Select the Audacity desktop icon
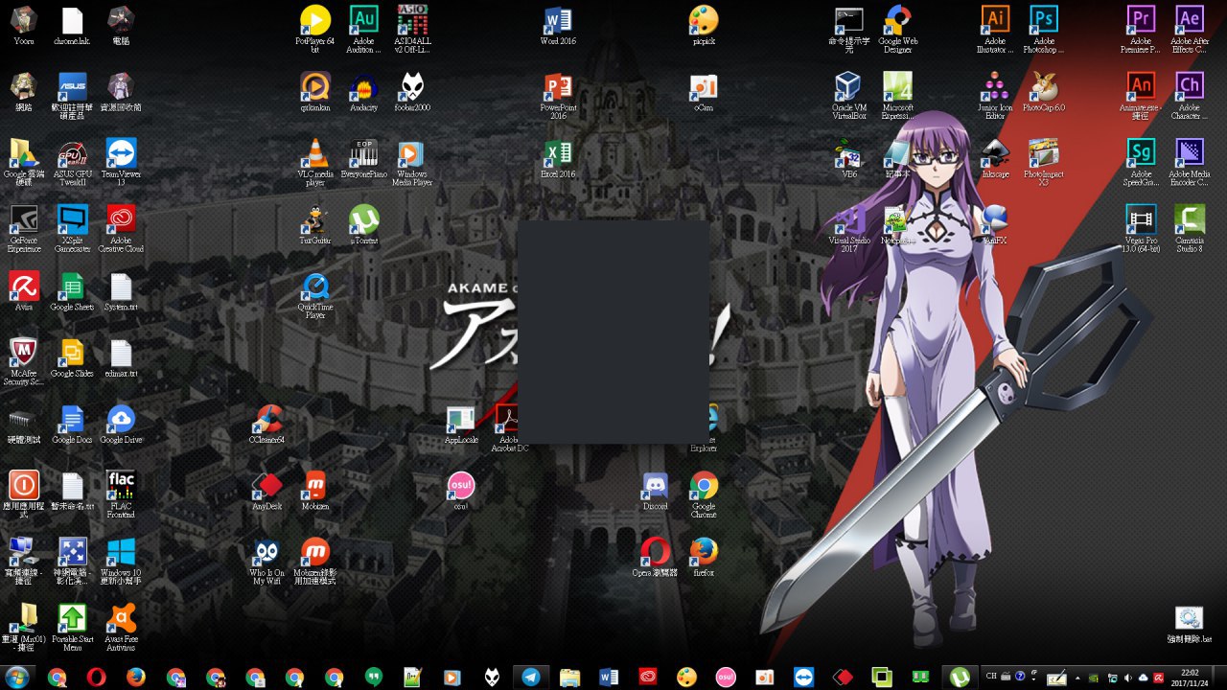This screenshot has width=1227, height=690. 363,88
